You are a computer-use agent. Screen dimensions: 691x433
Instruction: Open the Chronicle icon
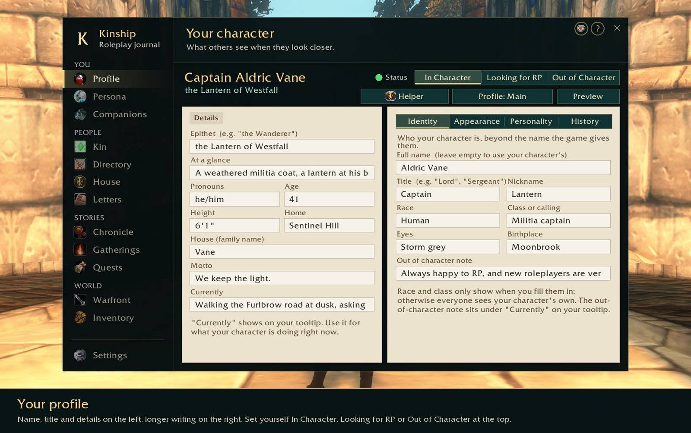(80, 232)
